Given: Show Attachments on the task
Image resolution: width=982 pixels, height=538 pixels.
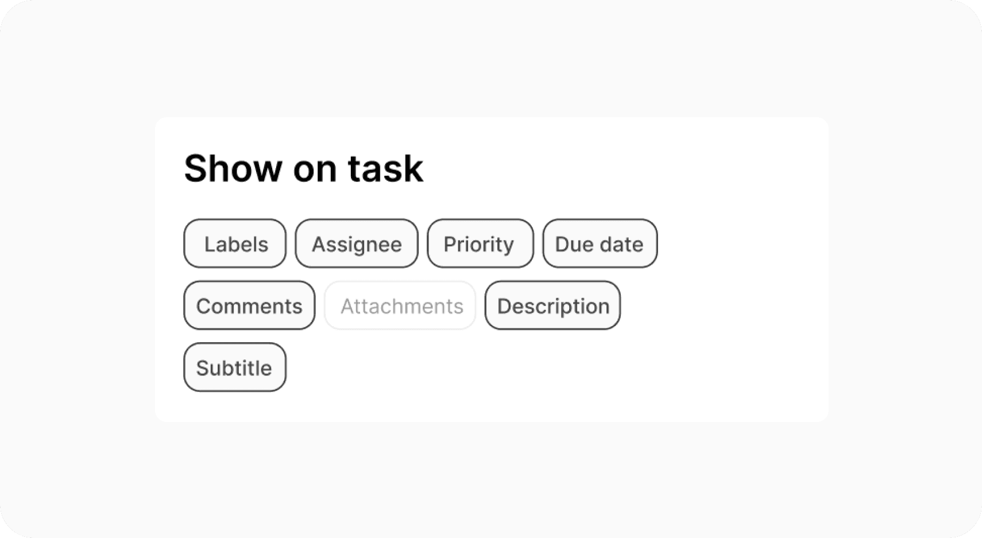Looking at the screenshot, I should coord(400,305).
